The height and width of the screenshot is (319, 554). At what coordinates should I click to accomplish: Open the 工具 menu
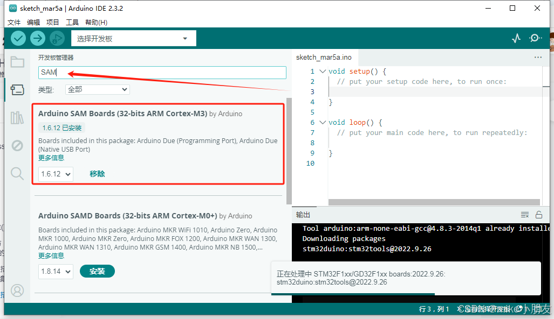[x=72, y=22]
